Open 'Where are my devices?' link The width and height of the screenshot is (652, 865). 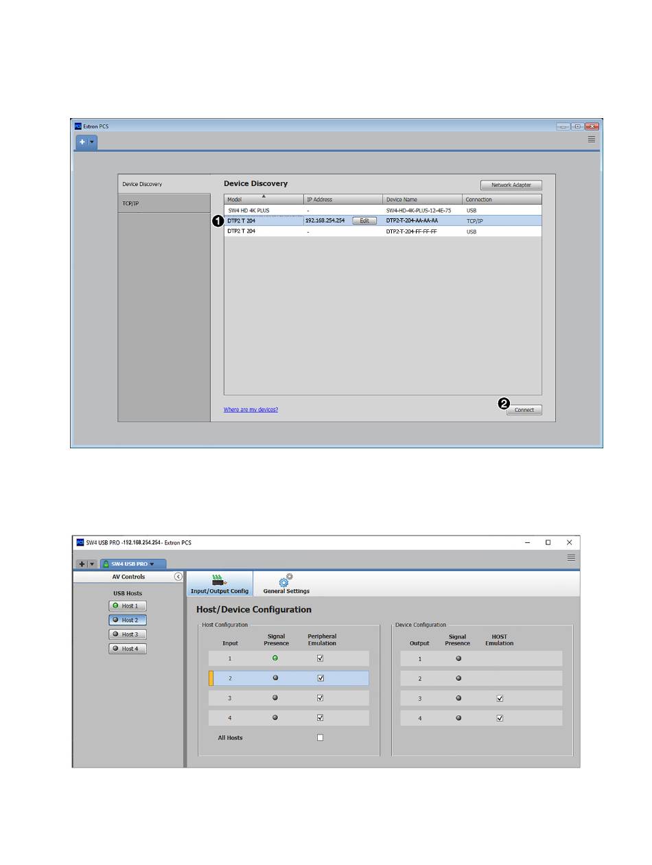click(x=251, y=410)
